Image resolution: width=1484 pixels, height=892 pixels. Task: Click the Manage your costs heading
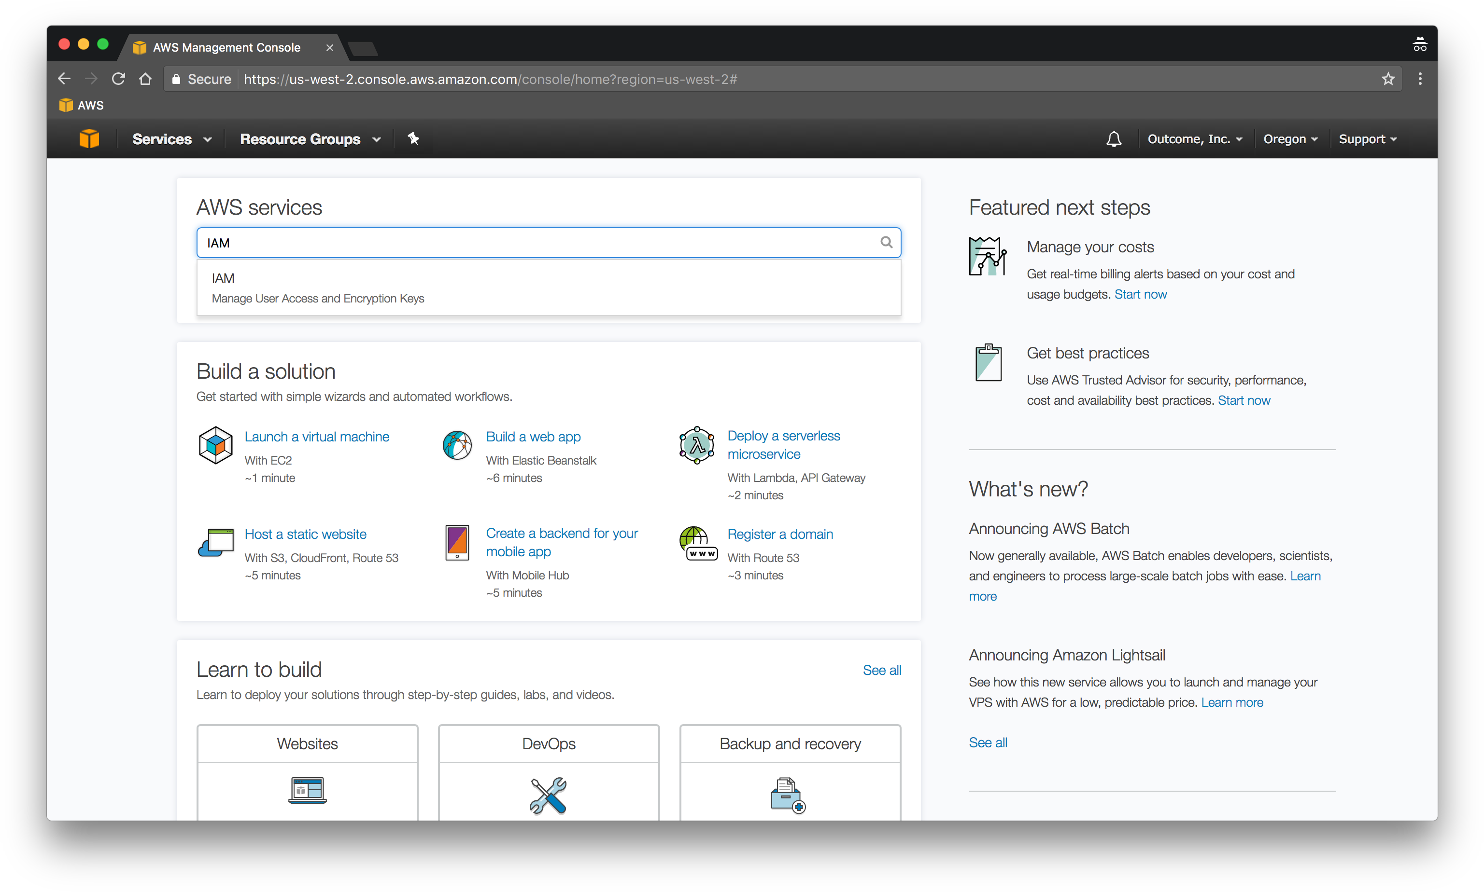pyautogui.click(x=1089, y=247)
